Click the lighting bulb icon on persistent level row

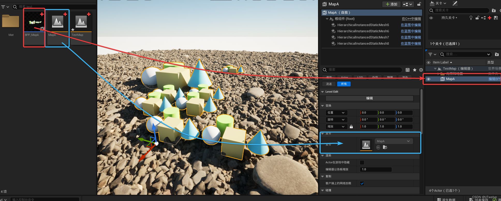[x=471, y=18]
